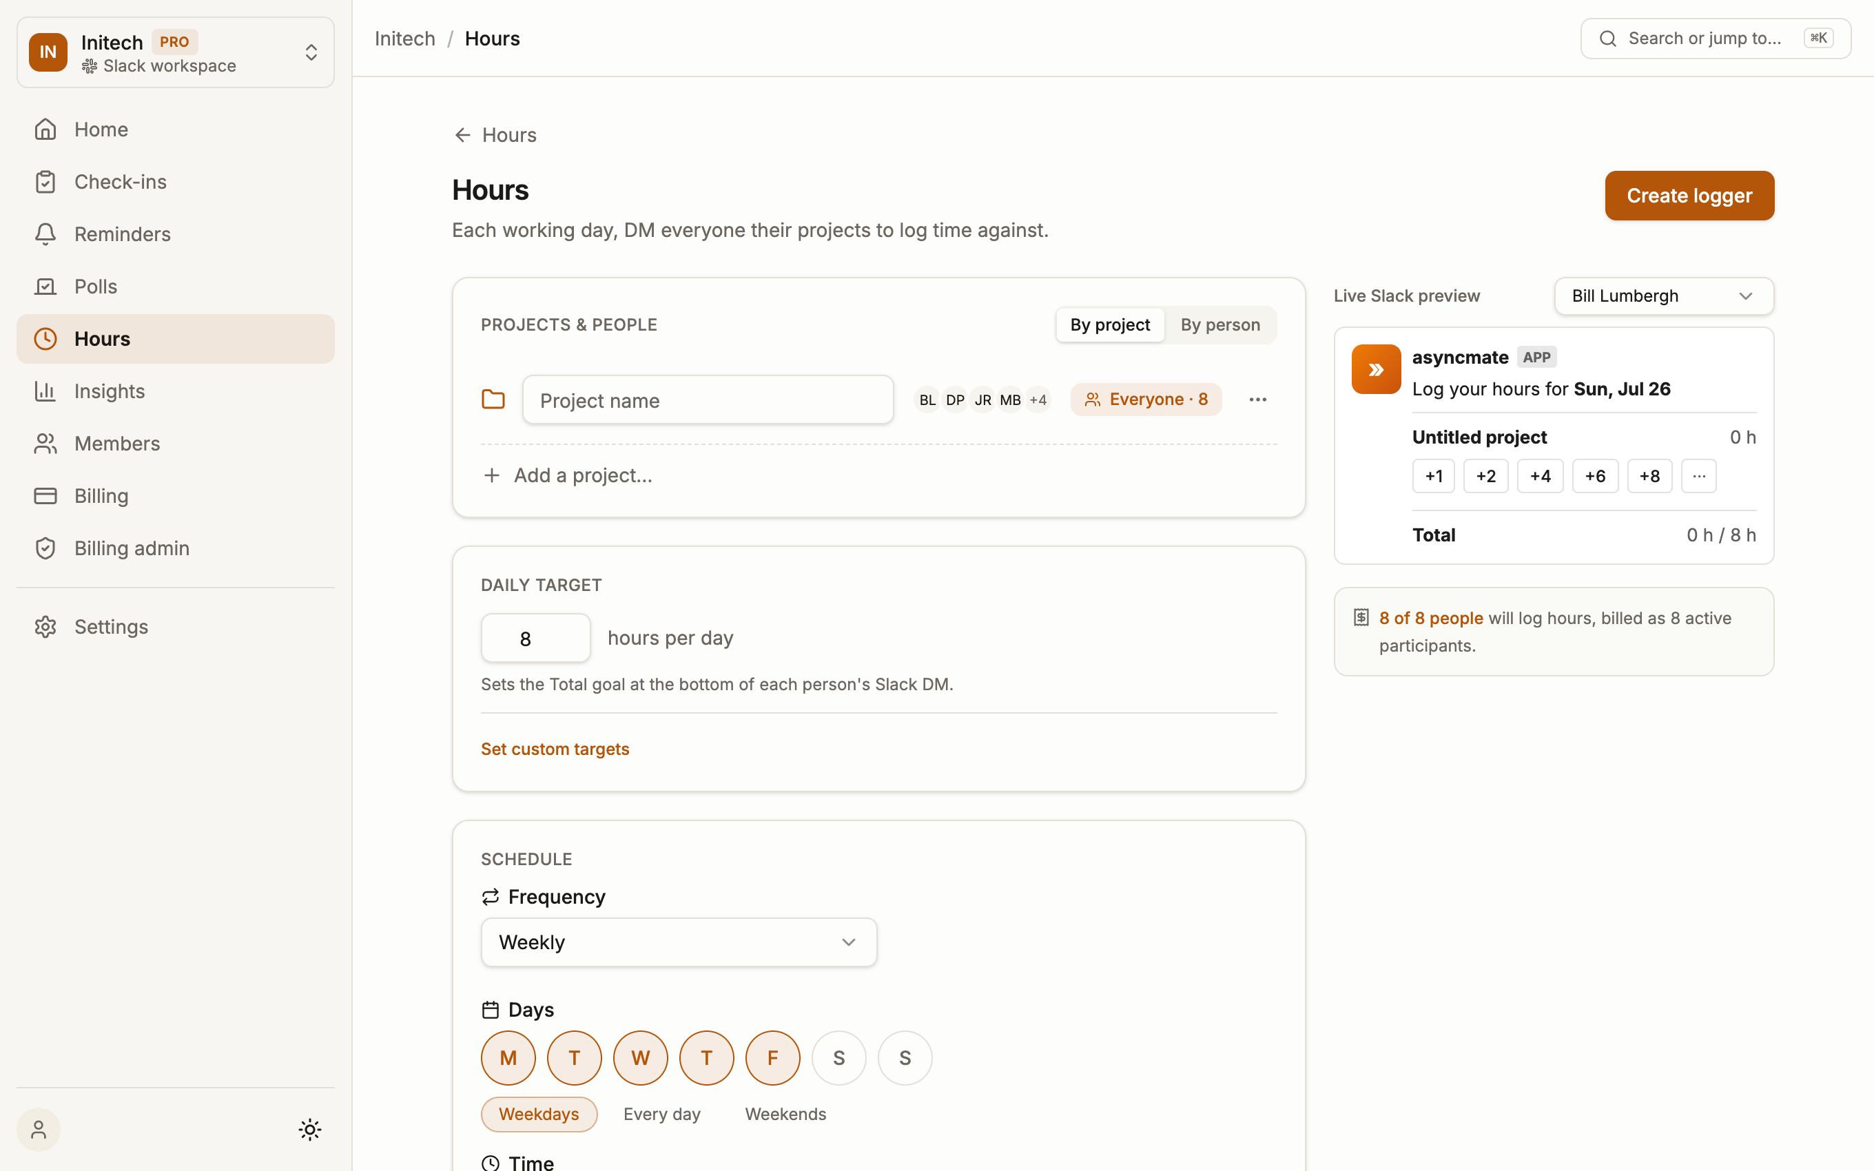Click the 8 of 8 people link
The image size is (1874, 1171).
point(1431,618)
